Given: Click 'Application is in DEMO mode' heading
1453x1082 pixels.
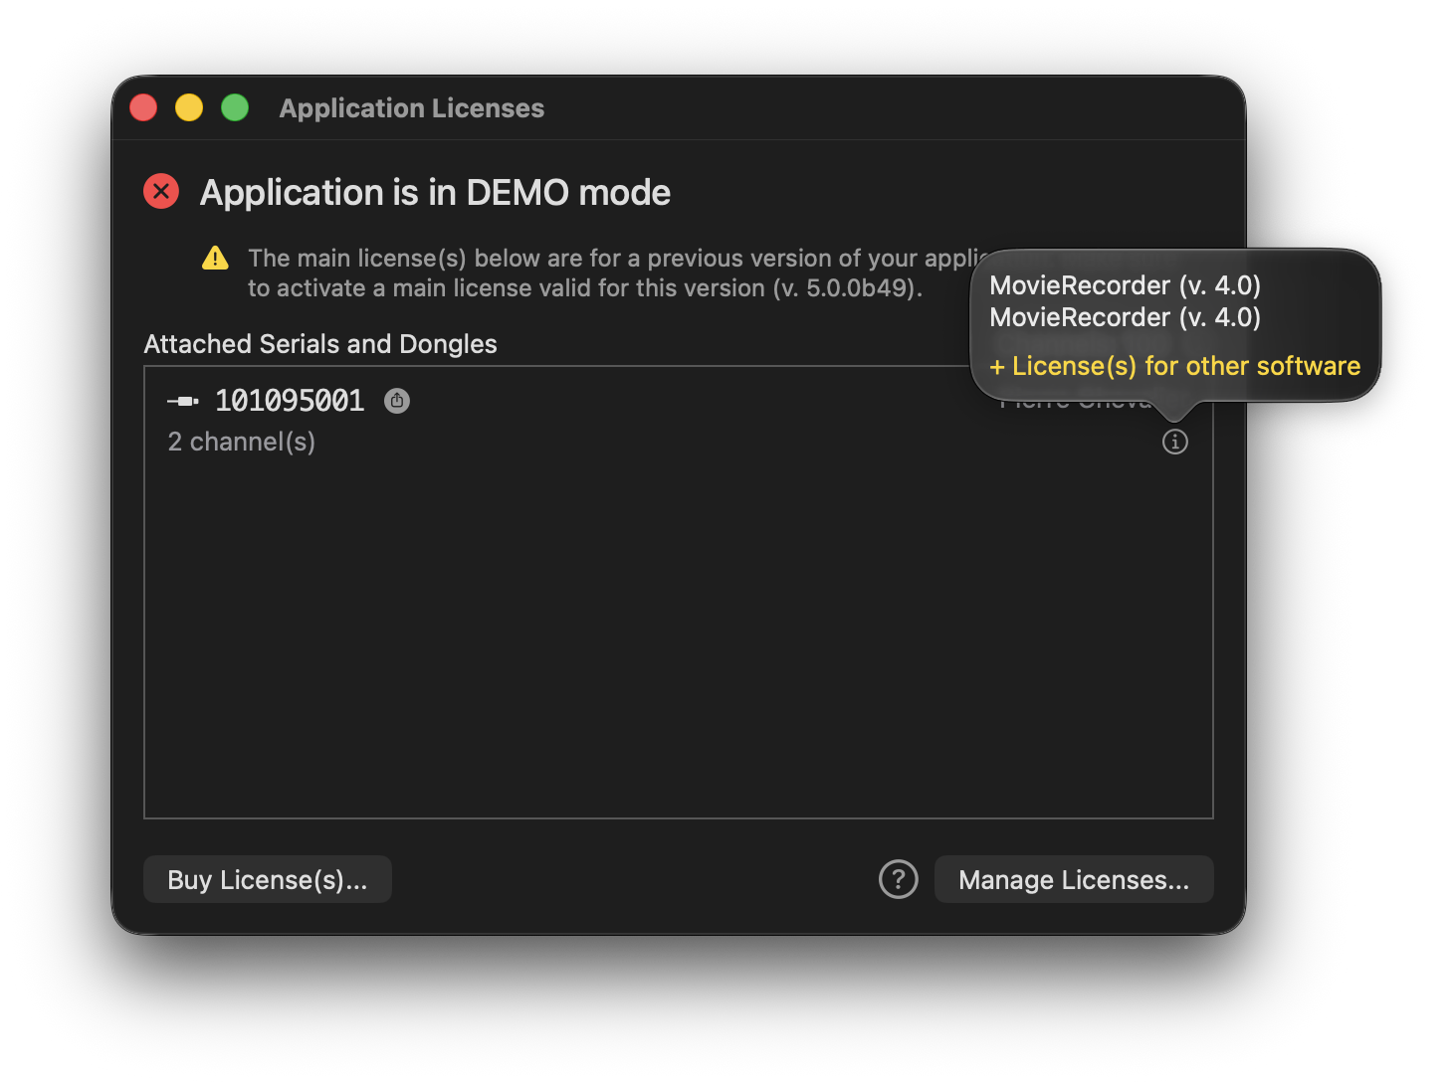Looking at the screenshot, I should (x=435, y=192).
